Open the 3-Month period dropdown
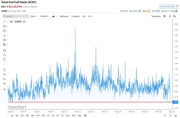Image resolution: width=180 pixels, height=118 pixels. [45, 16]
